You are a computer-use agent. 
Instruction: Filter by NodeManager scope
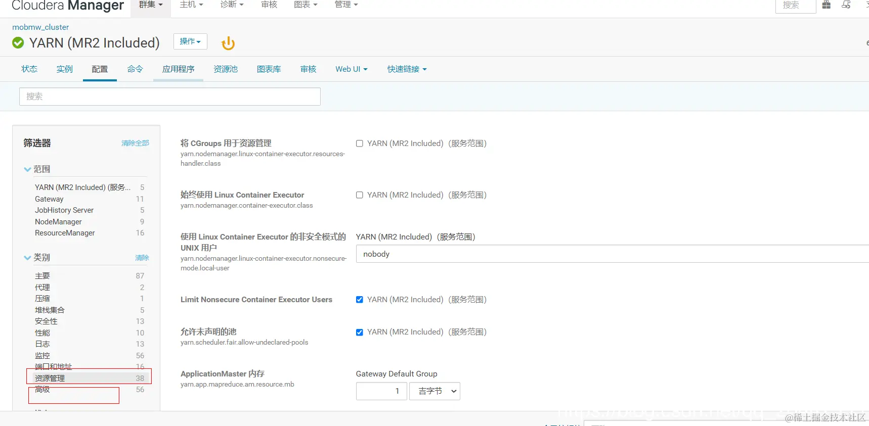click(x=89, y=222)
